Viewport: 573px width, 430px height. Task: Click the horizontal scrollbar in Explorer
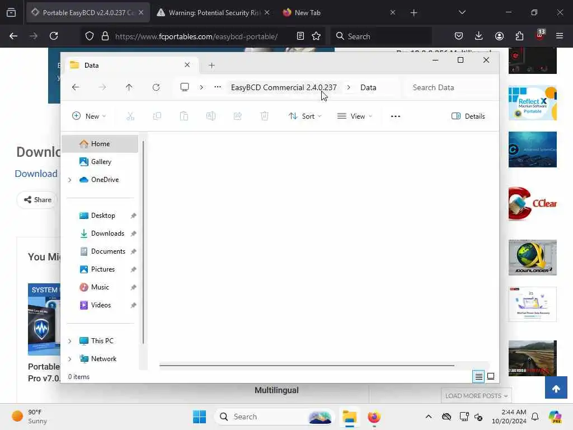pos(307,365)
